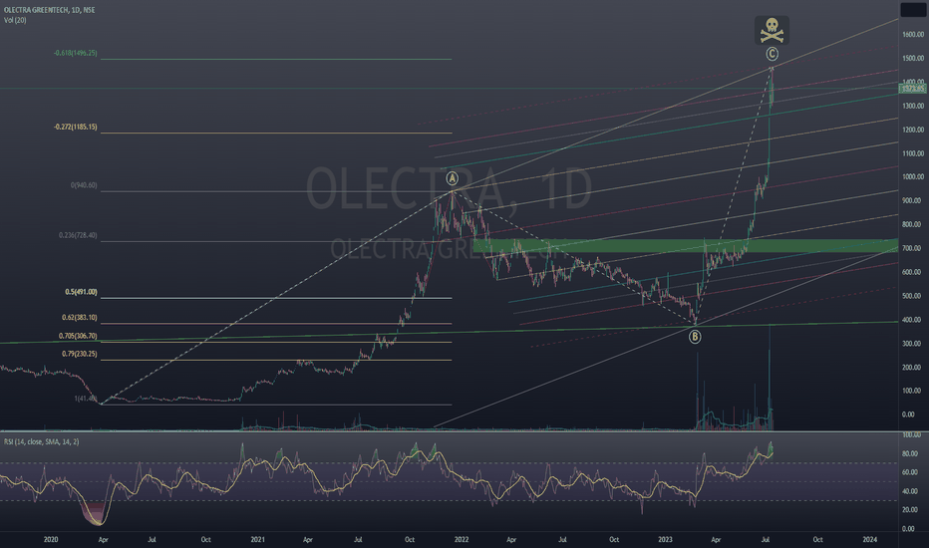Click 1600.00 on the price axis
The width and height of the screenshot is (929, 548).
tap(913, 34)
